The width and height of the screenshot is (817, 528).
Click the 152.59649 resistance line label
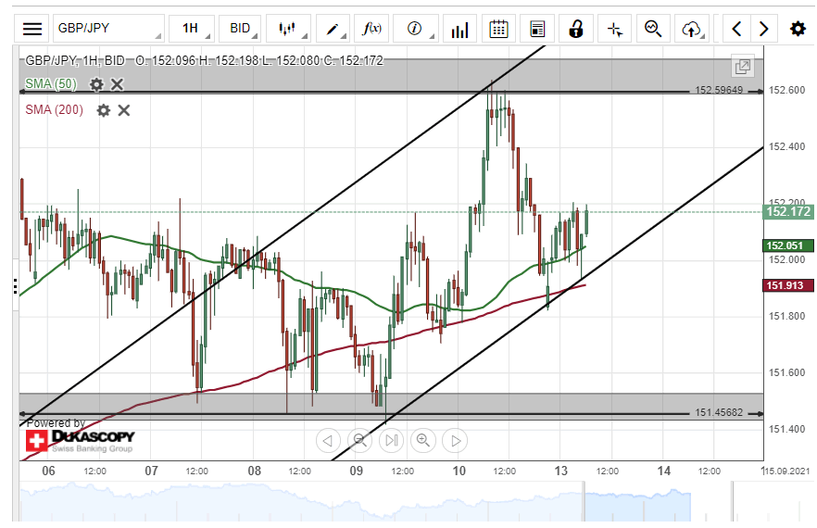[x=719, y=90]
